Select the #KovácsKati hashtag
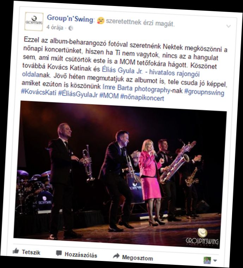The width and height of the screenshot is (243, 268). (x=39, y=92)
